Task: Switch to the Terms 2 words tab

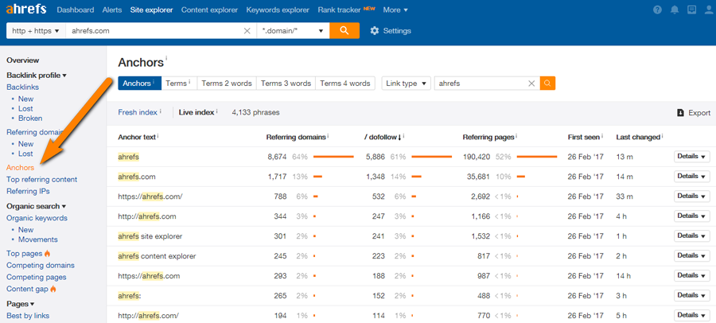Action: (227, 84)
